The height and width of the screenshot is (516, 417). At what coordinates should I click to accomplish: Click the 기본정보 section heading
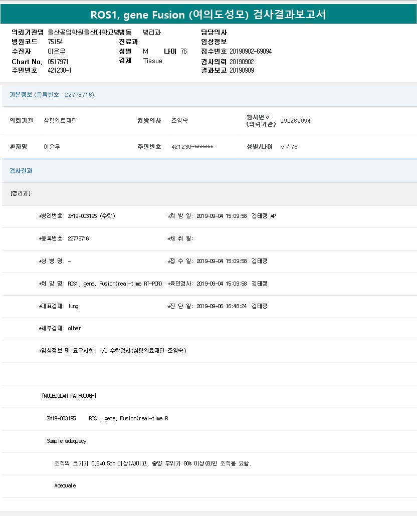(x=21, y=95)
